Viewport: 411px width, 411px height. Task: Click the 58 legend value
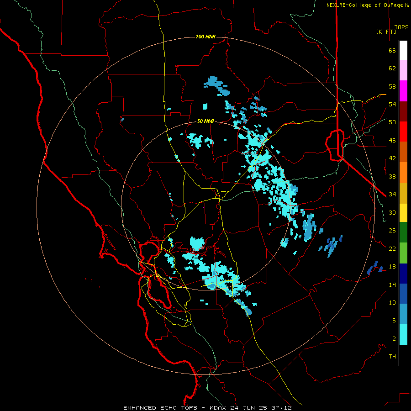(392, 86)
